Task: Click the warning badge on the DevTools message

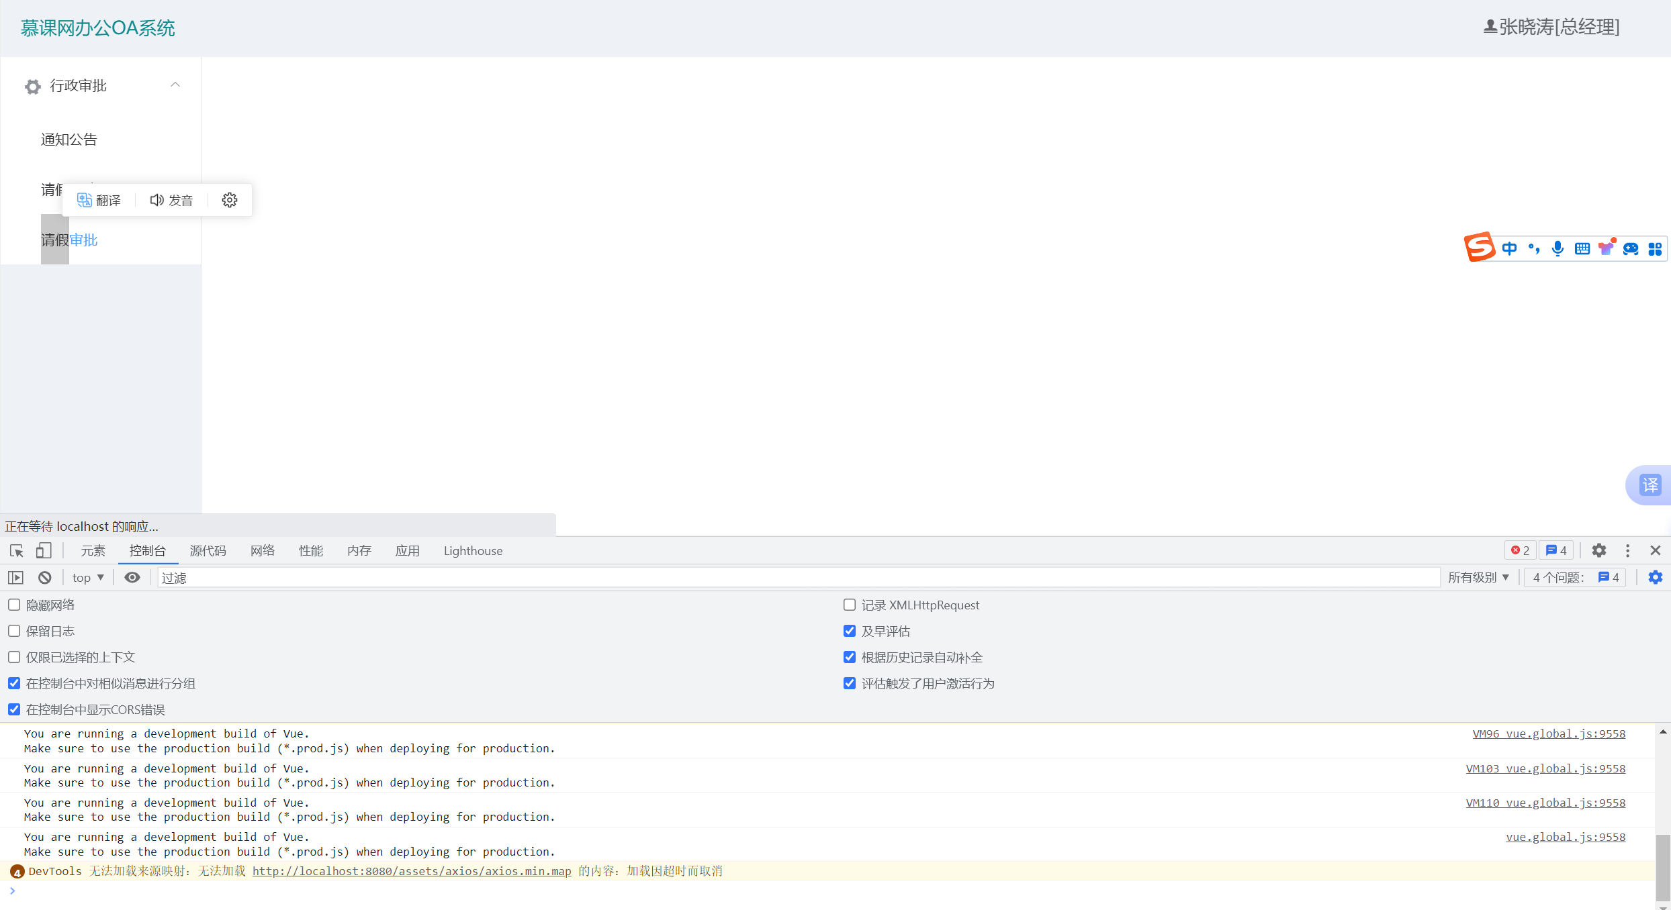Action: [x=17, y=872]
